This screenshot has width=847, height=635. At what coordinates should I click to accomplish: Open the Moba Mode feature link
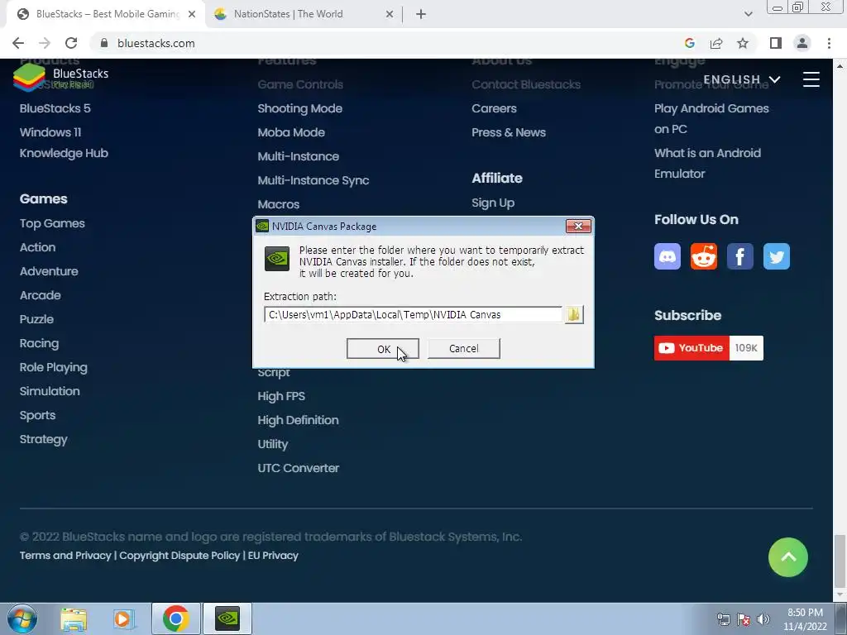pyautogui.click(x=291, y=132)
